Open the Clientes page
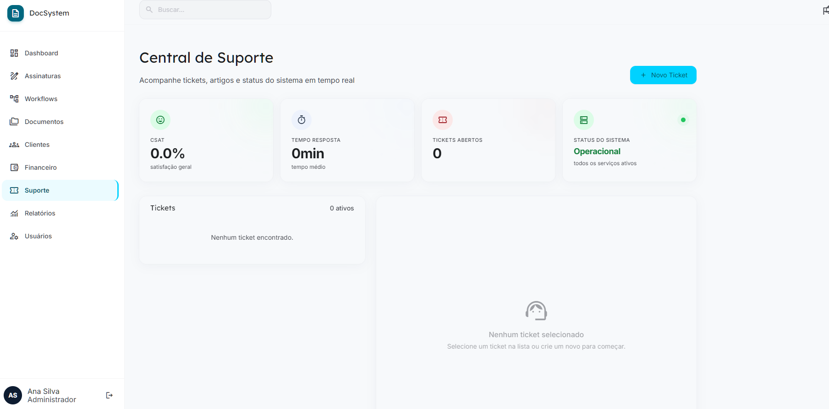The image size is (829, 409). coord(60,145)
